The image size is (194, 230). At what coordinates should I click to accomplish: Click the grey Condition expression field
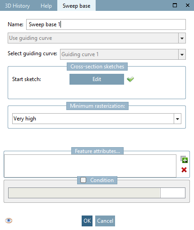(84, 193)
